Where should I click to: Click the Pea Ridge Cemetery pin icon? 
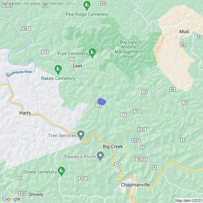(87, 6)
